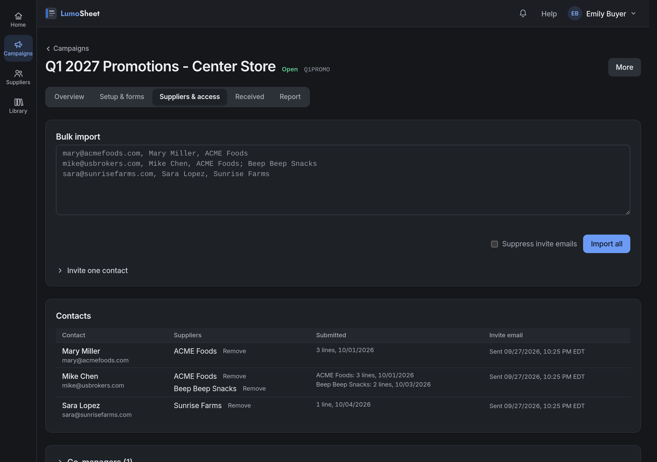This screenshot has height=462, width=657.
Task: Click the Mike Chen contact name
Action: (x=80, y=377)
